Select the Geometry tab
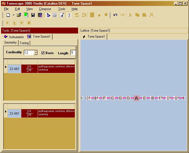The width and height of the screenshot is (189, 153). [10, 42]
